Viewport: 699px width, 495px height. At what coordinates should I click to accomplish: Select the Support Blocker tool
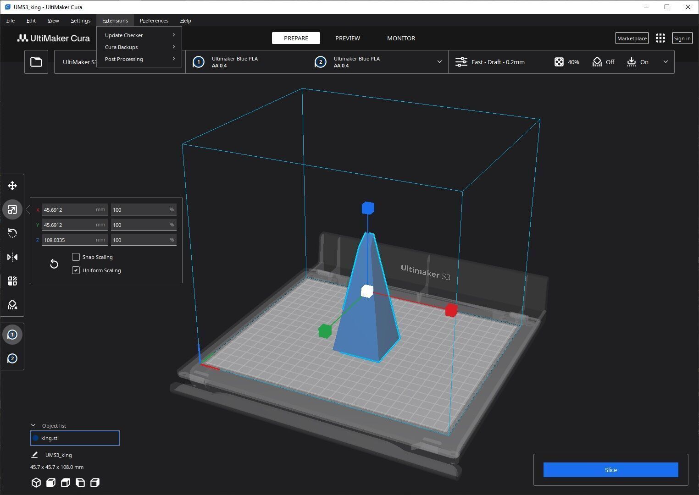[12, 305]
